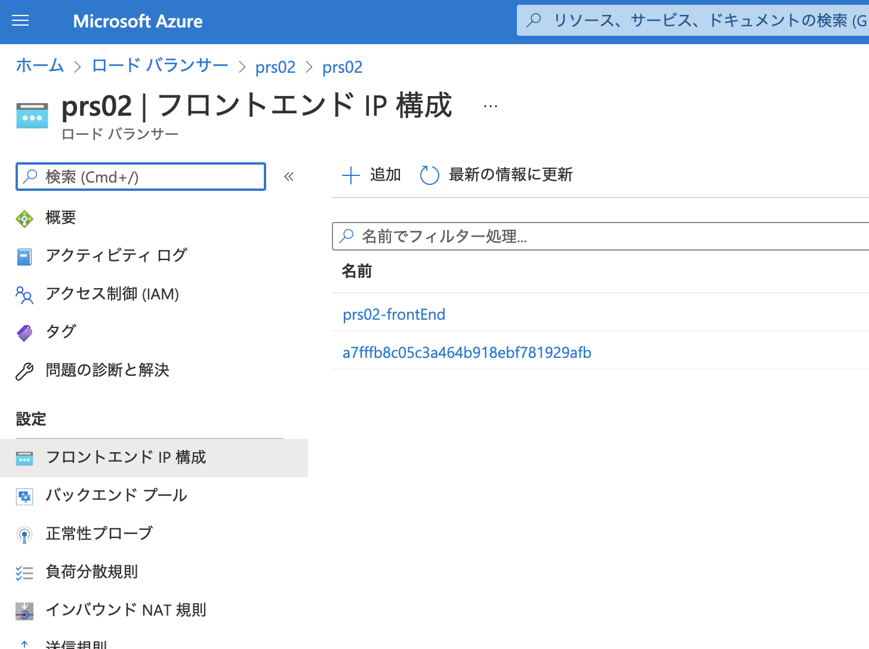Click the フロントエンド IP 構成 sidebar icon
Viewport: 869px width, 649px height.
tap(24, 459)
